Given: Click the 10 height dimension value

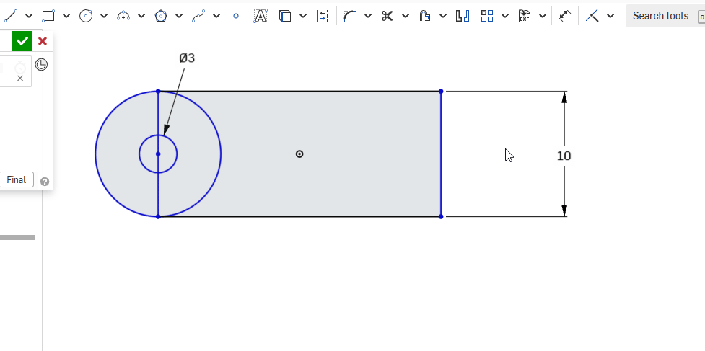Looking at the screenshot, I should pyautogui.click(x=564, y=156).
